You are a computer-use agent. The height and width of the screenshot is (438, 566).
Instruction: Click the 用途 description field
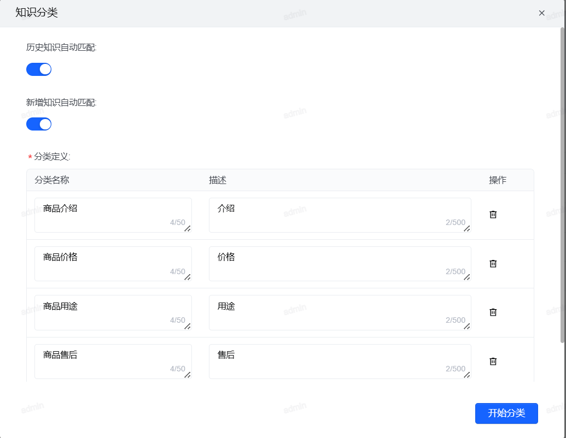click(340, 312)
